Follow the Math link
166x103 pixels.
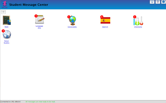(6, 27)
